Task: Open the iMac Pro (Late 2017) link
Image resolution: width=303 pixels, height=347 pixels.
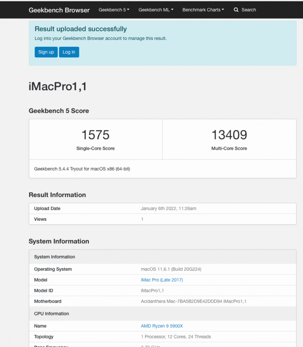Action: click(x=162, y=280)
